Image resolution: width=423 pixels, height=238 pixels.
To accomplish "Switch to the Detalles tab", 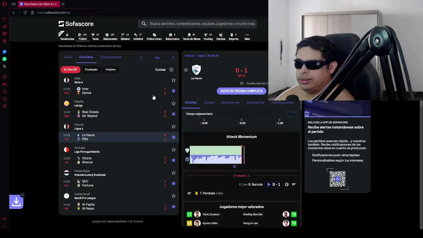I will pos(191,102).
